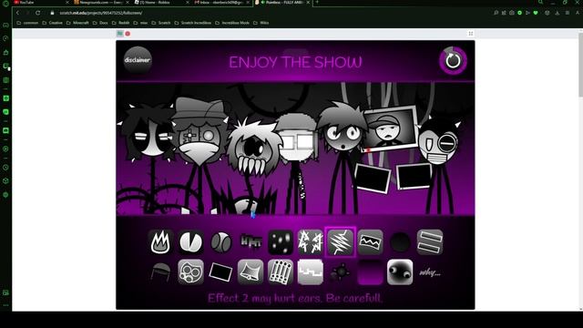This screenshot has width=583, height=328.
Task: Select the dark spiky ball sound icon
Action: [340, 272]
